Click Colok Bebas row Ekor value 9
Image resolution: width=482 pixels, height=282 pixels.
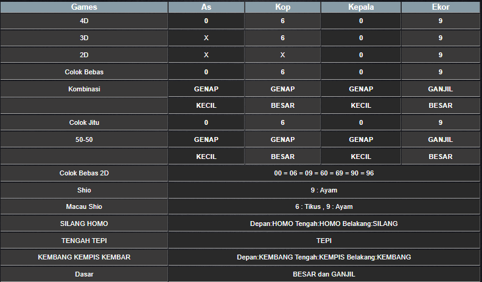click(441, 72)
